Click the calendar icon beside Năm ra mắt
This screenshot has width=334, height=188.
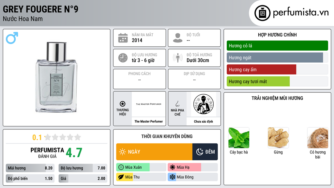click(x=123, y=38)
